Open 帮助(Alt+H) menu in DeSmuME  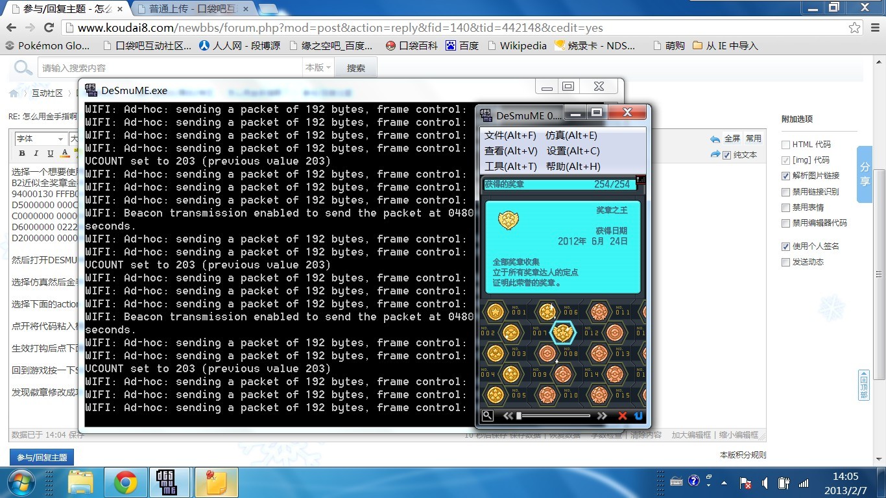[573, 167]
